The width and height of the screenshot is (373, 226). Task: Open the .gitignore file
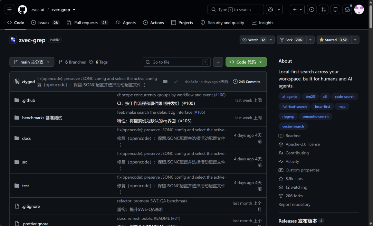coord(31,206)
